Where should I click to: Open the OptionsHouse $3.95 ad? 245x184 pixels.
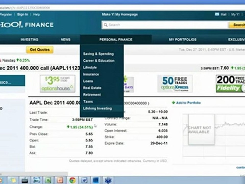(57, 84)
